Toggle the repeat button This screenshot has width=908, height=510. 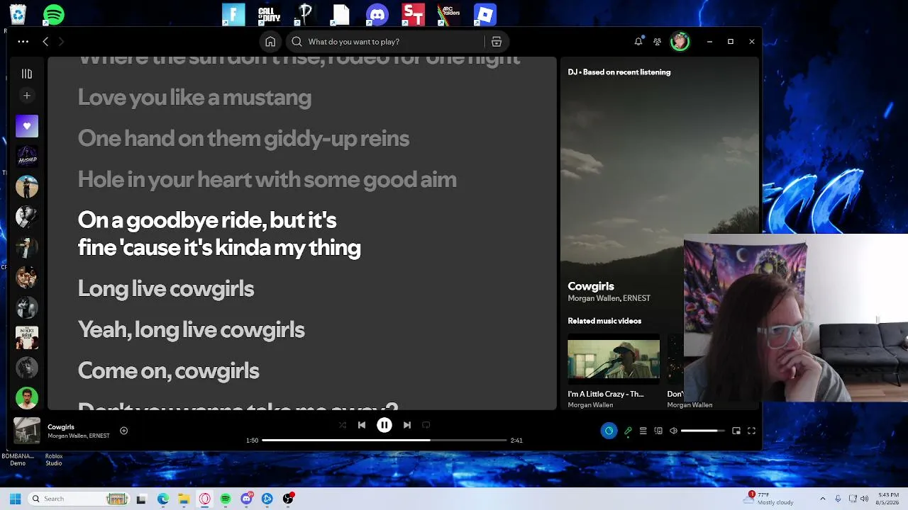click(x=426, y=425)
